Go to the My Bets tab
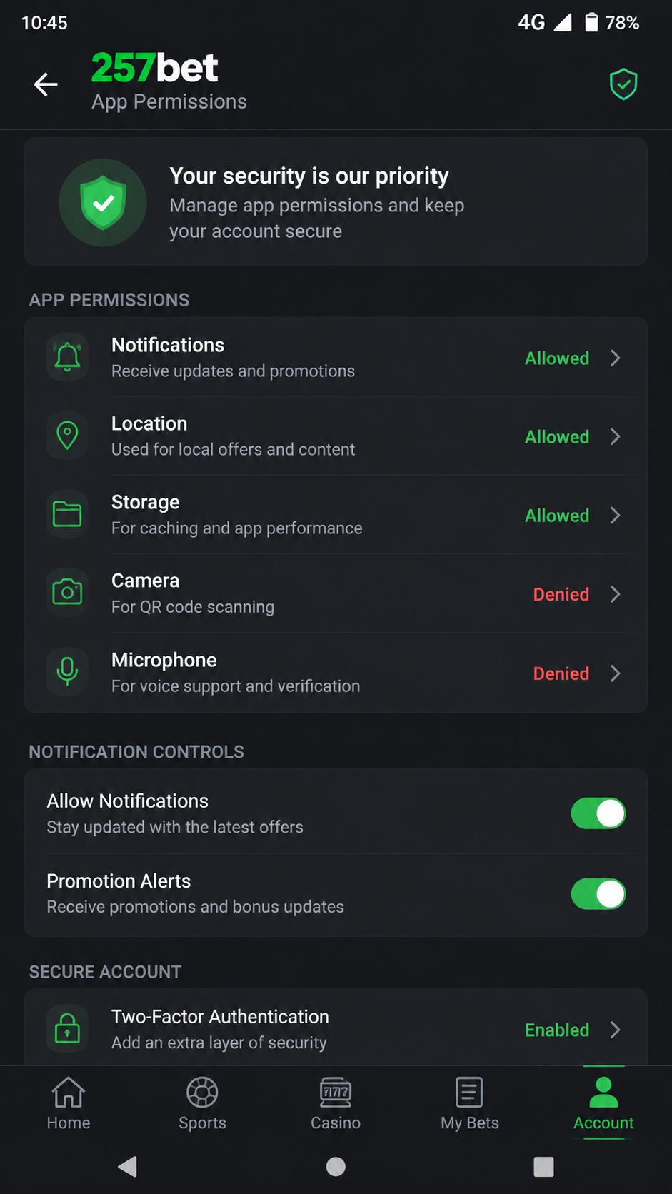The image size is (672, 1194). (x=470, y=1104)
